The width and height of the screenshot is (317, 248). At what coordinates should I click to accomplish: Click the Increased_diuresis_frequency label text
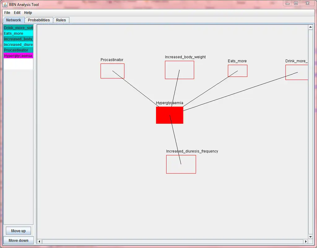[192, 151]
